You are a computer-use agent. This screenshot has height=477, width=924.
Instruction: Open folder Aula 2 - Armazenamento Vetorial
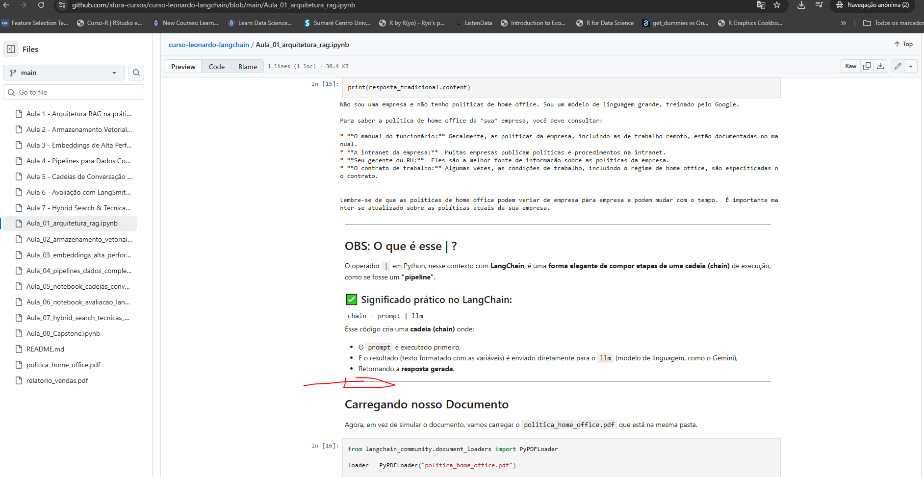click(78, 129)
